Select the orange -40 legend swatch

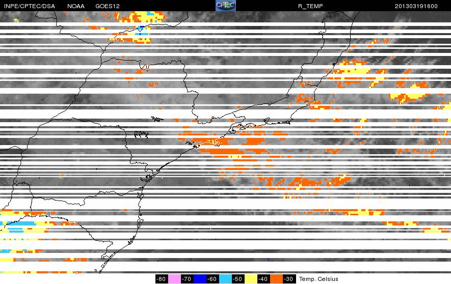pos(276,279)
